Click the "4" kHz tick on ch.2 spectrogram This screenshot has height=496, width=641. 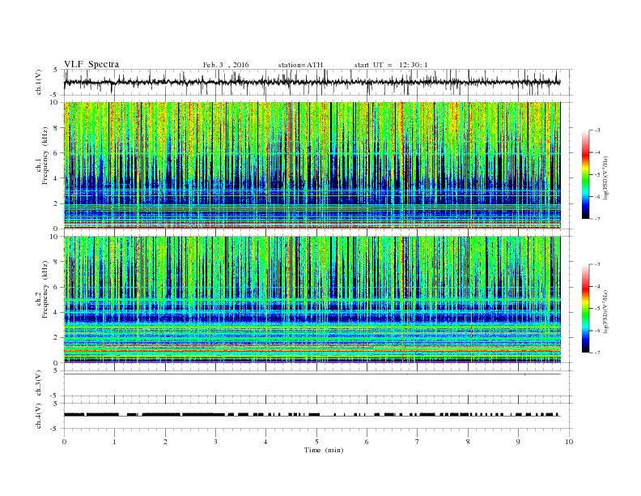(57, 312)
